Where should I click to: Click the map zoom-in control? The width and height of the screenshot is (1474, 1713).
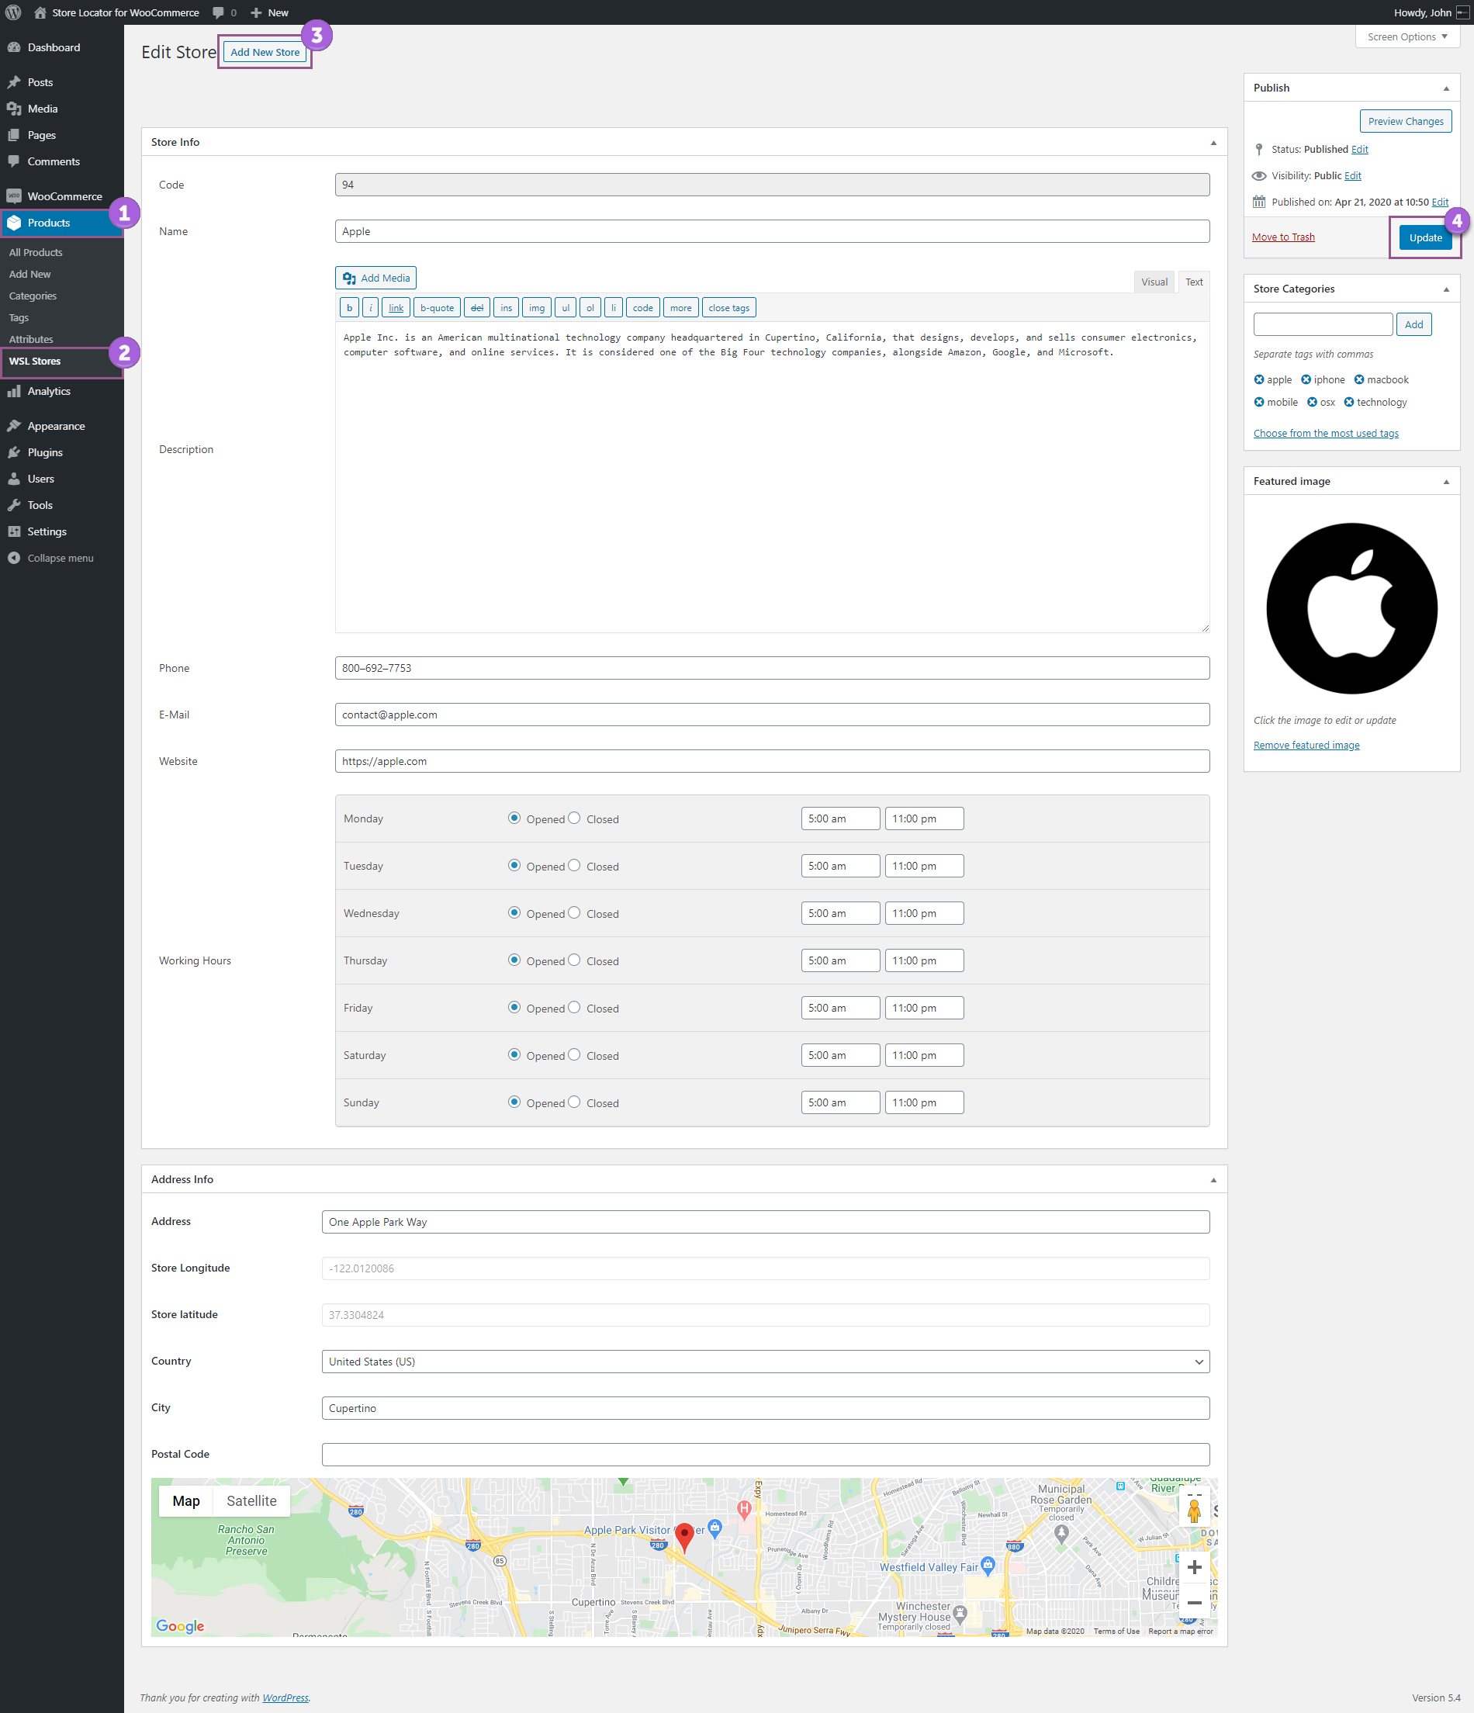click(1195, 1566)
